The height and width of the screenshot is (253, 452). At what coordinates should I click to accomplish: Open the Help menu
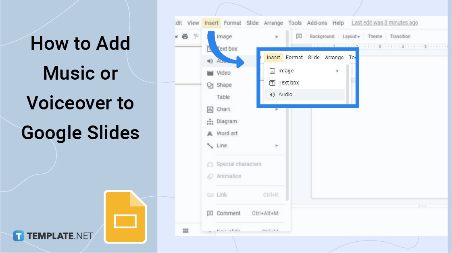(338, 23)
